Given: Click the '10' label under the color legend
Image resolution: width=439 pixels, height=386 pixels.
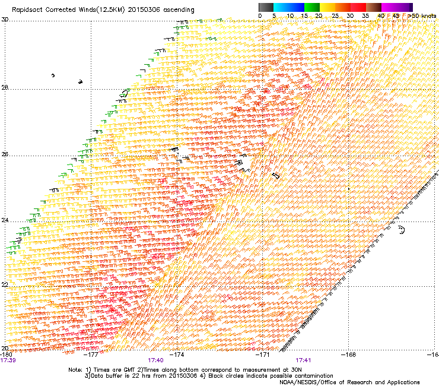Looking at the screenshot, I should (x=290, y=16).
